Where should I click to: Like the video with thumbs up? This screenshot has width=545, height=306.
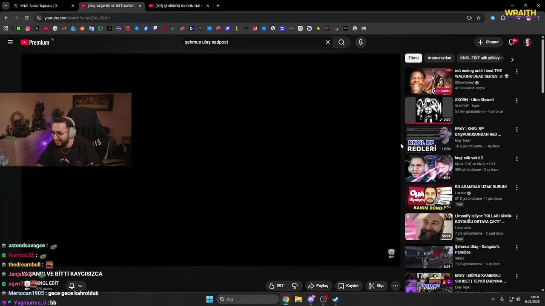pyautogui.click(x=275, y=286)
